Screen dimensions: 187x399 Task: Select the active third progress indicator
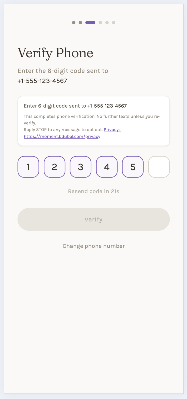[x=90, y=23]
